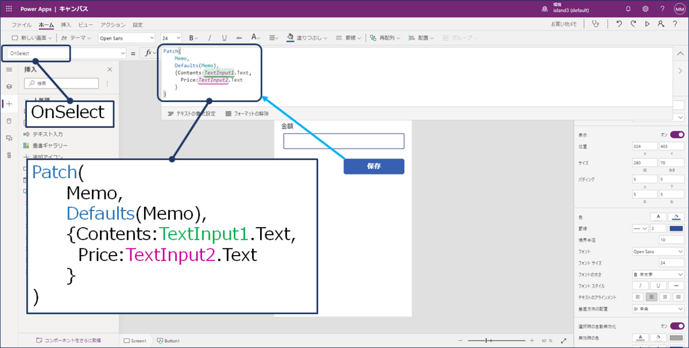Select Button1 in the breadcrumb

click(168, 341)
